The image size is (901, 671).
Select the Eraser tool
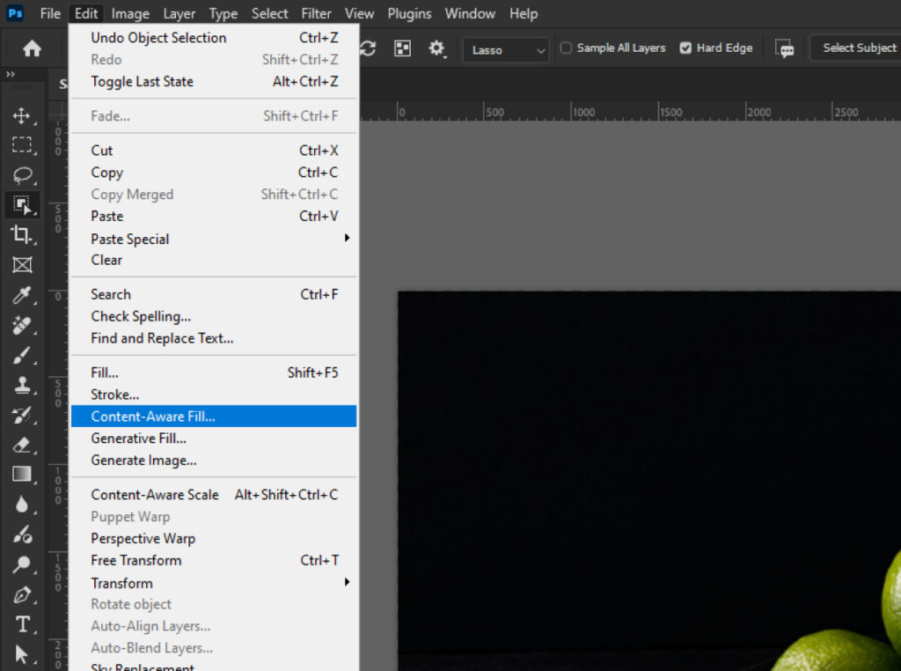tap(22, 445)
